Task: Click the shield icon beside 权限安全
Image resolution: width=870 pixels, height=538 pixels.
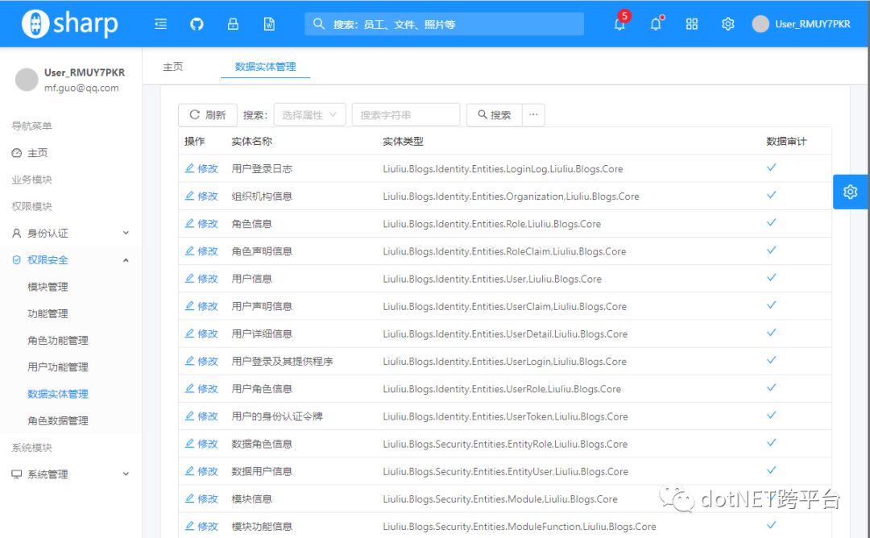Action: (17, 260)
